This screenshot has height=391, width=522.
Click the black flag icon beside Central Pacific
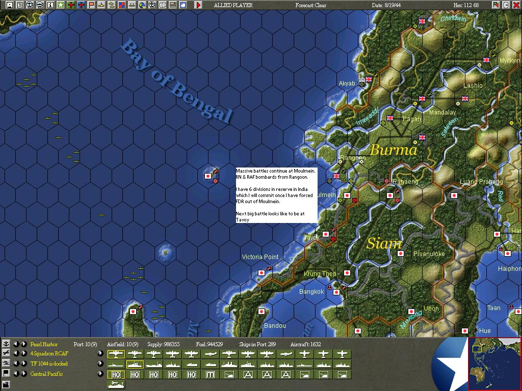[x=6, y=373]
